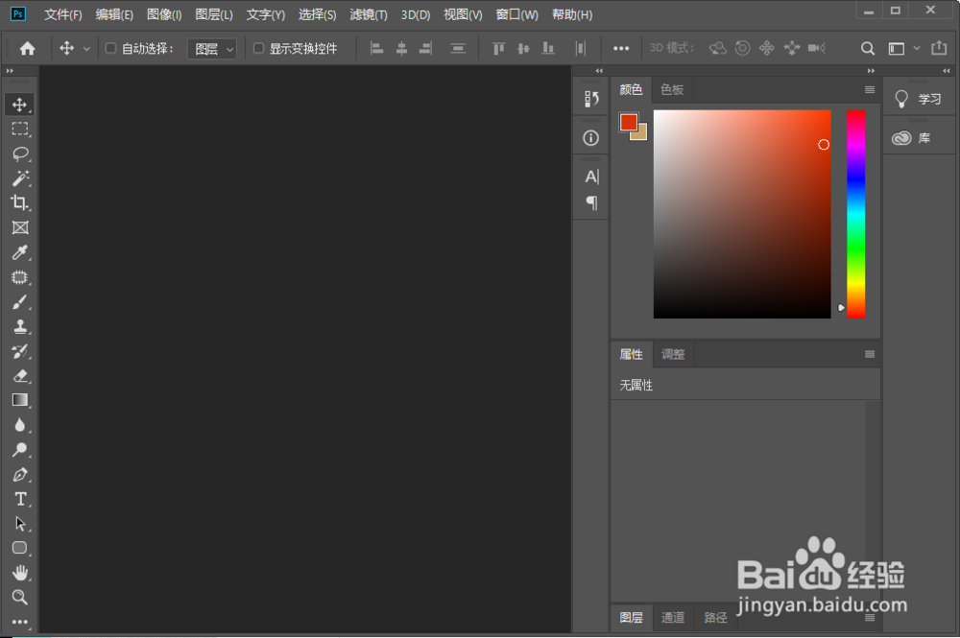
Task: Switch to the 调整 tab
Action: pos(673,354)
